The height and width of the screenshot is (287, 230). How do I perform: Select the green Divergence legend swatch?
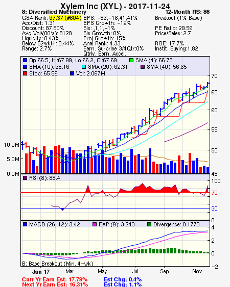point(149,224)
